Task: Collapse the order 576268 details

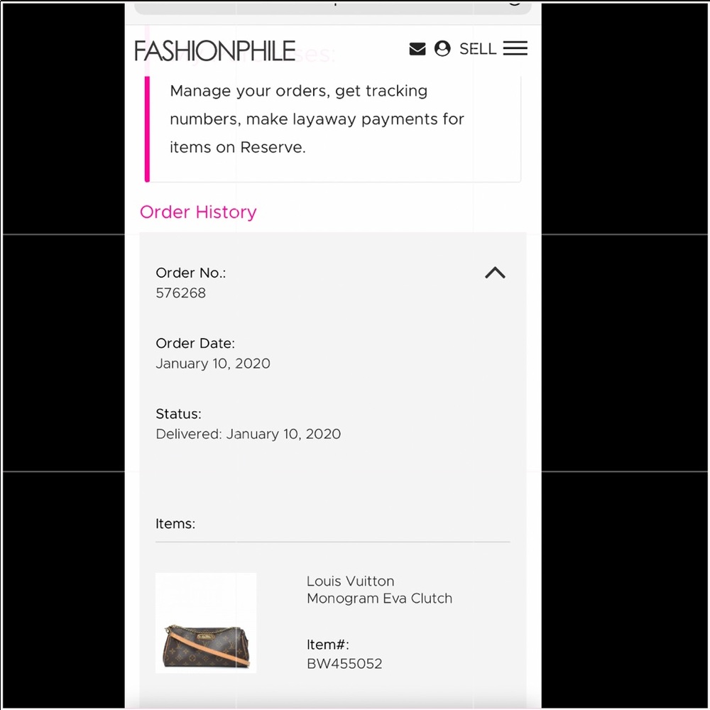Action: (495, 273)
